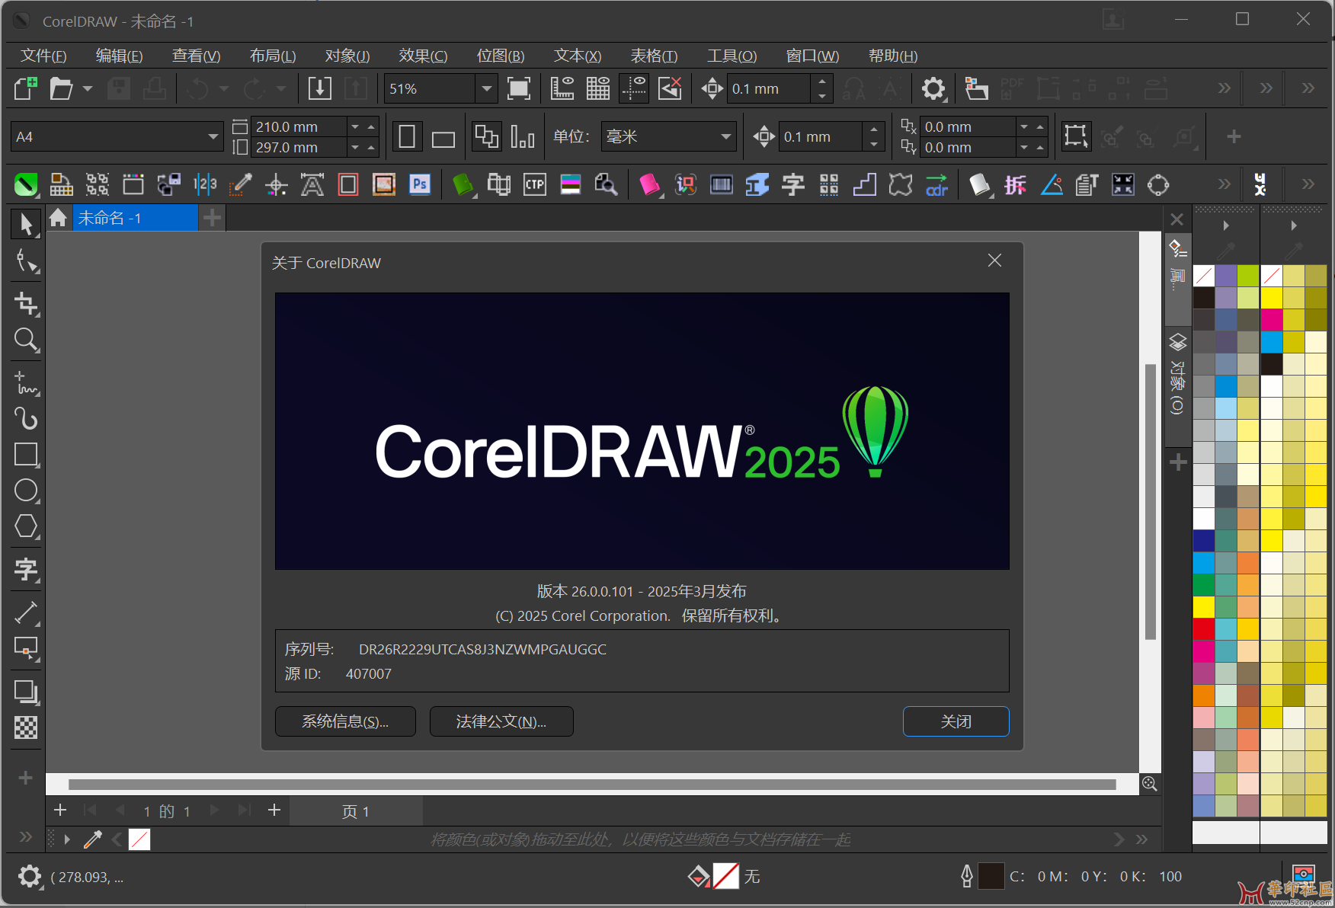Viewport: 1335px width, 908px height.
Task: Select the Transparency checkerboard tool
Action: [26, 727]
